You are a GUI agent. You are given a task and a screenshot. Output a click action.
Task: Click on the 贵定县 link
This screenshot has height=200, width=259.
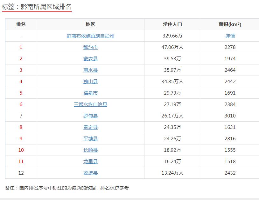[90, 127]
